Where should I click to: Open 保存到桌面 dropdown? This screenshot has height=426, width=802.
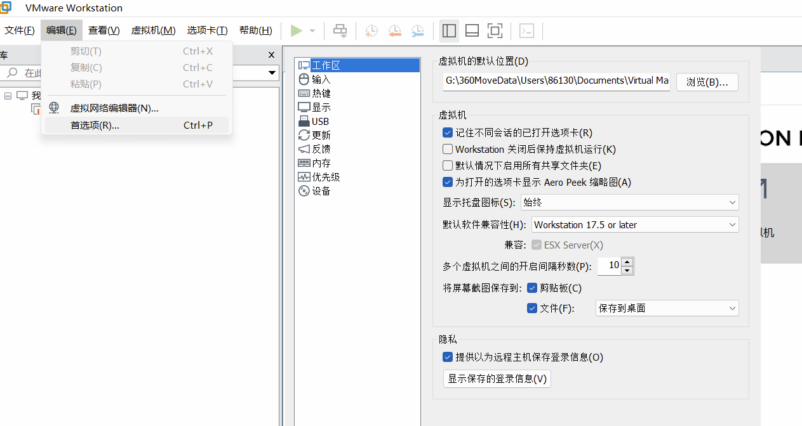(x=667, y=308)
